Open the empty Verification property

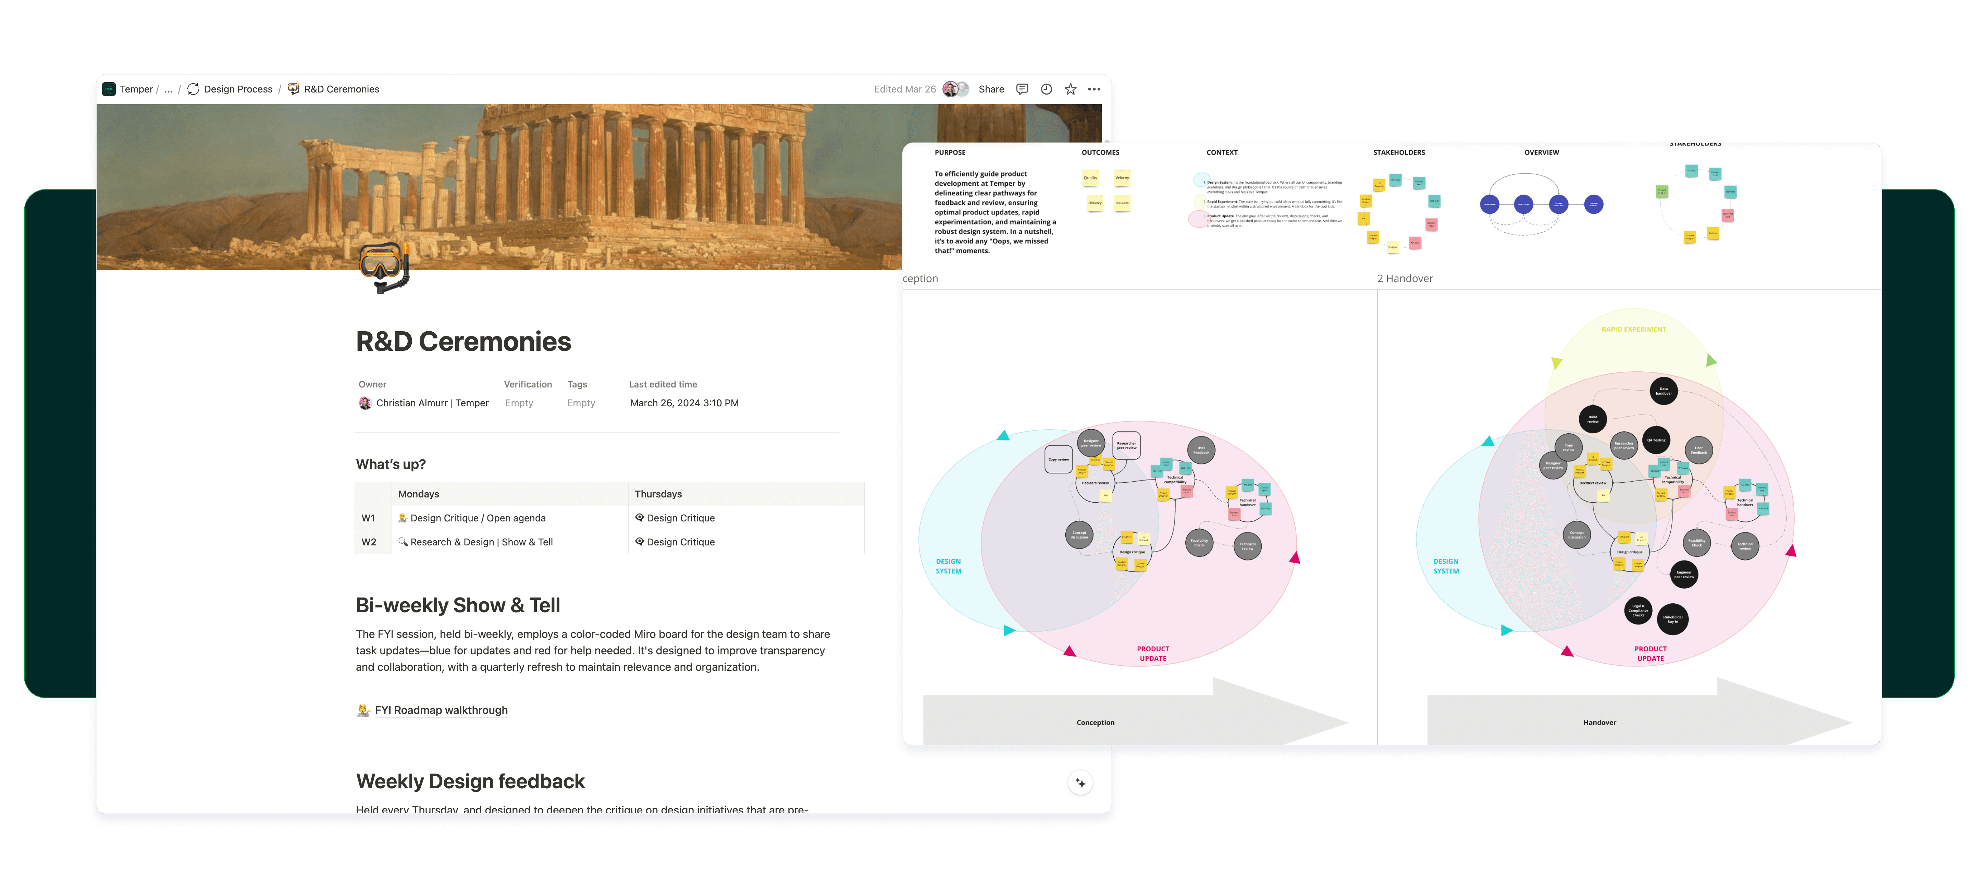[519, 403]
